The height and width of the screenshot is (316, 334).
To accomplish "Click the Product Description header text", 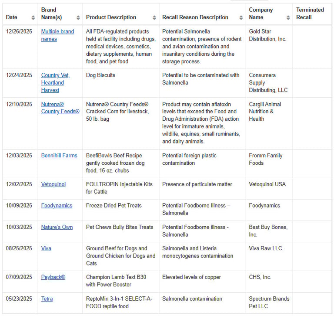I will click(111, 17).
